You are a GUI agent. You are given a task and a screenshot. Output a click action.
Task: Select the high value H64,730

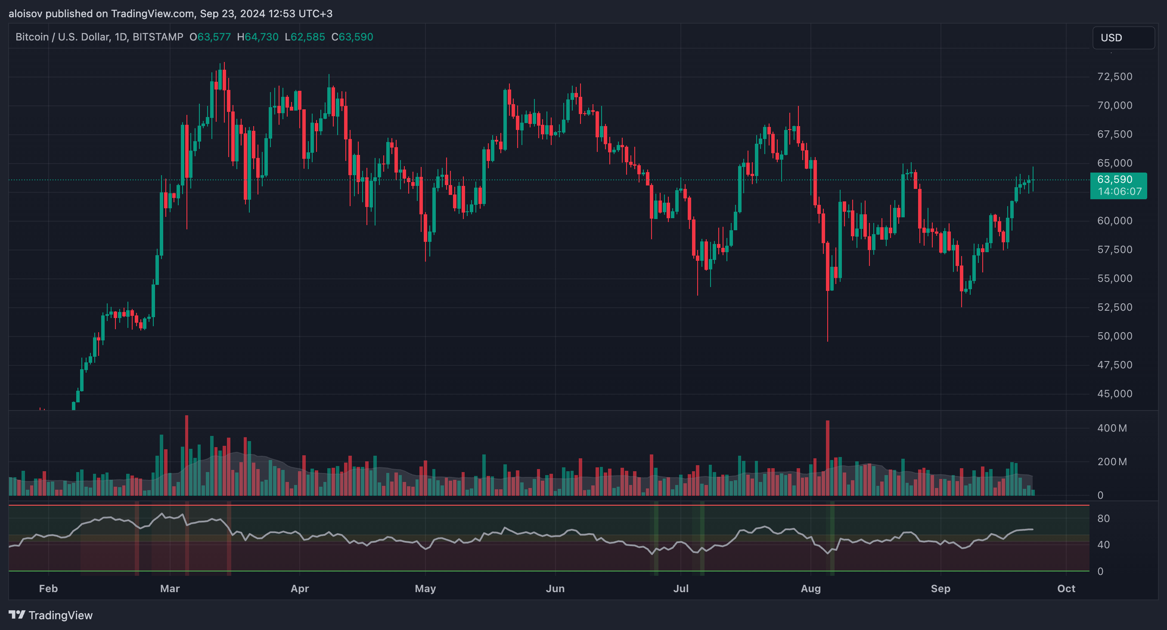[258, 37]
